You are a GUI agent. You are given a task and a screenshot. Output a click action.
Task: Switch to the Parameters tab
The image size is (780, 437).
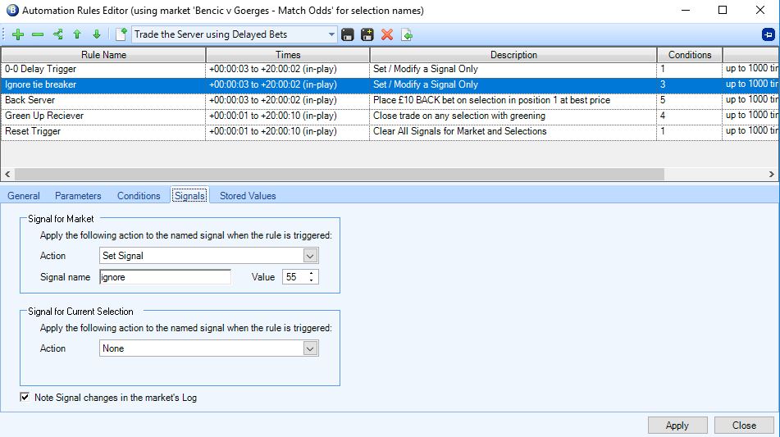(x=78, y=196)
